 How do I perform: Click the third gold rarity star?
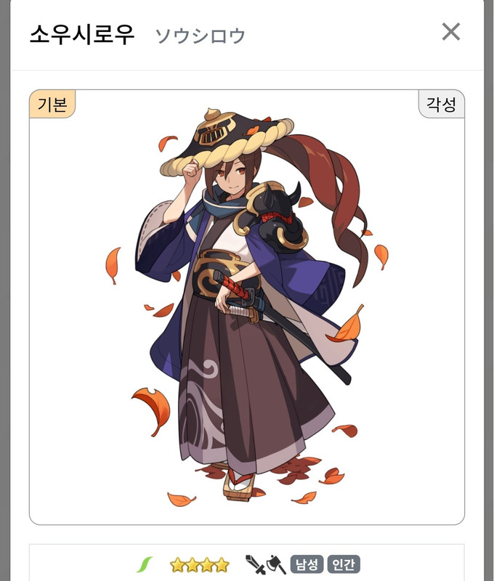point(207,565)
